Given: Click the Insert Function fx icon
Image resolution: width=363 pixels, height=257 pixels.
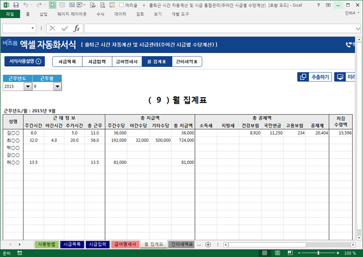Looking at the screenshot, I should tap(76, 28).
